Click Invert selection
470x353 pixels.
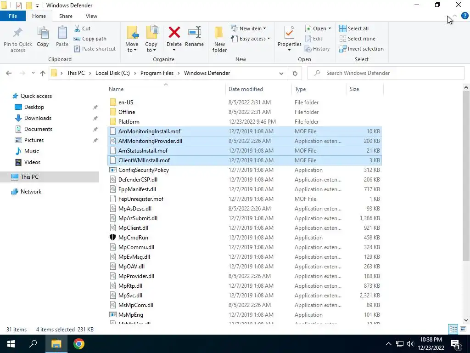(x=362, y=49)
